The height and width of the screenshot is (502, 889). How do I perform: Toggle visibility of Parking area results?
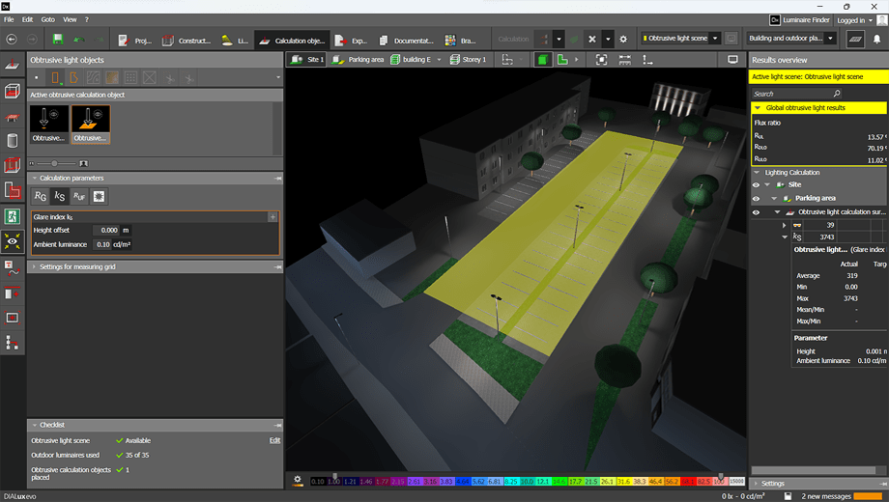(756, 199)
